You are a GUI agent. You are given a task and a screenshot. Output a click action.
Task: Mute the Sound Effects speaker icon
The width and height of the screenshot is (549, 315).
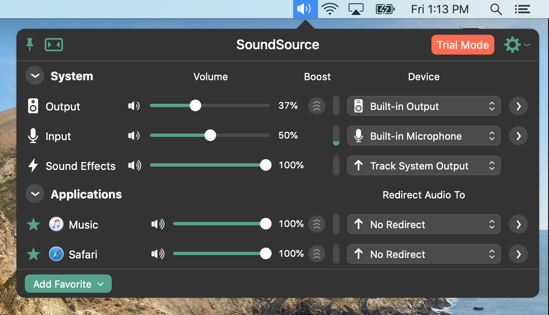[135, 166]
